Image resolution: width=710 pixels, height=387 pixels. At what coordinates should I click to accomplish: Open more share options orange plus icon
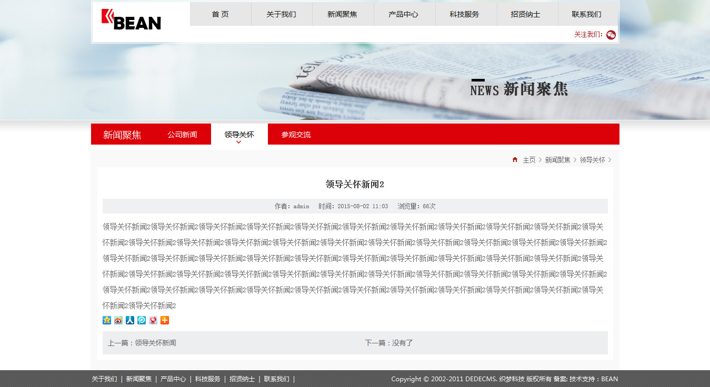click(x=165, y=320)
